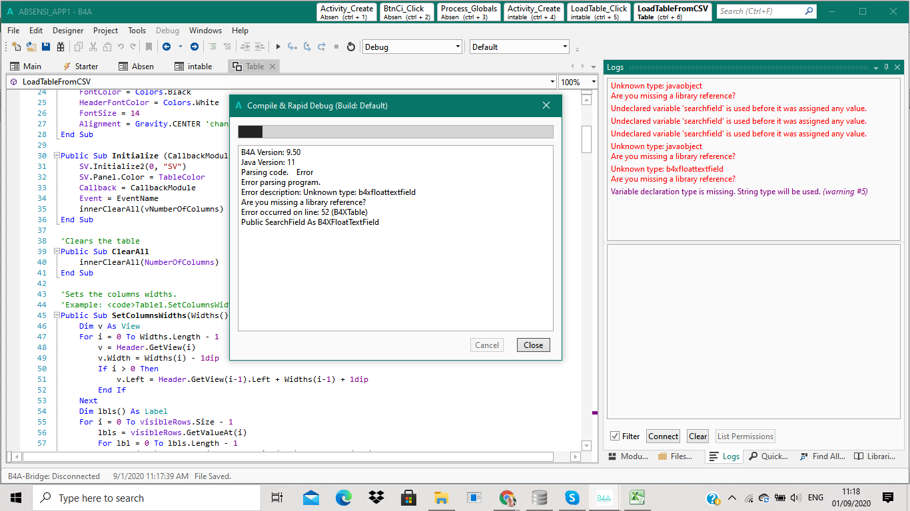Image resolution: width=910 pixels, height=511 pixels.
Task: Click Connect in the Logs panel
Action: (x=663, y=436)
